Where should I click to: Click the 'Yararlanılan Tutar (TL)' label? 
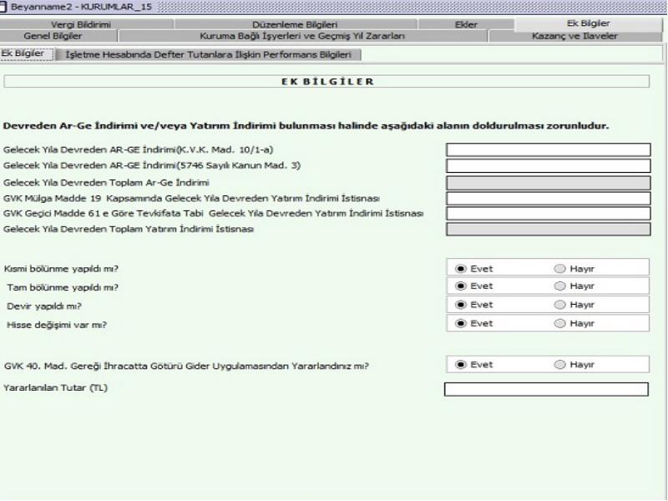click(55, 388)
